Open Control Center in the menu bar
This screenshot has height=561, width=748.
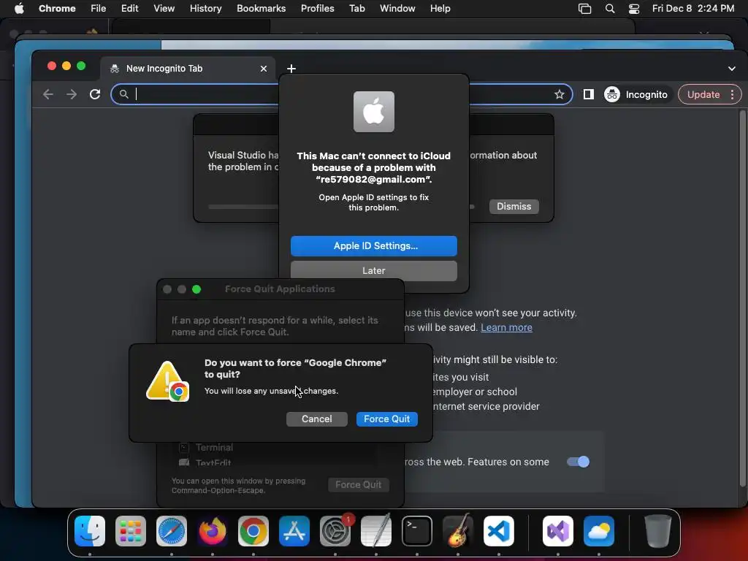click(634, 9)
